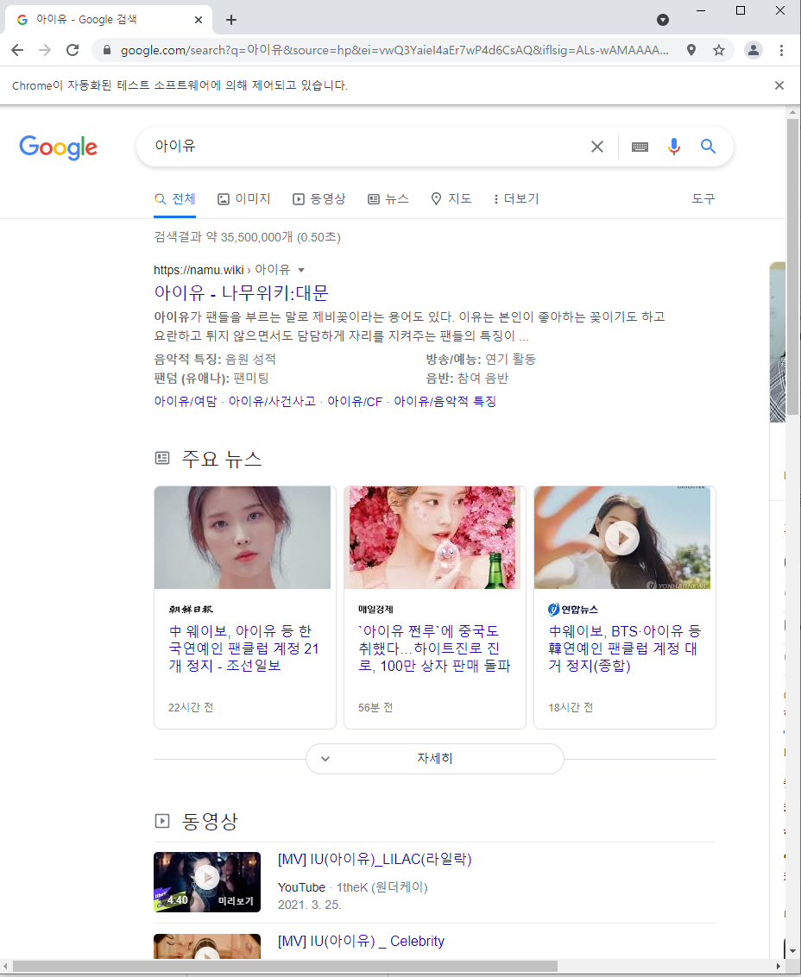Image resolution: width=801 pixels, height=977 pixels.
Task: Go back to the previous page
Action: (17, 50)
